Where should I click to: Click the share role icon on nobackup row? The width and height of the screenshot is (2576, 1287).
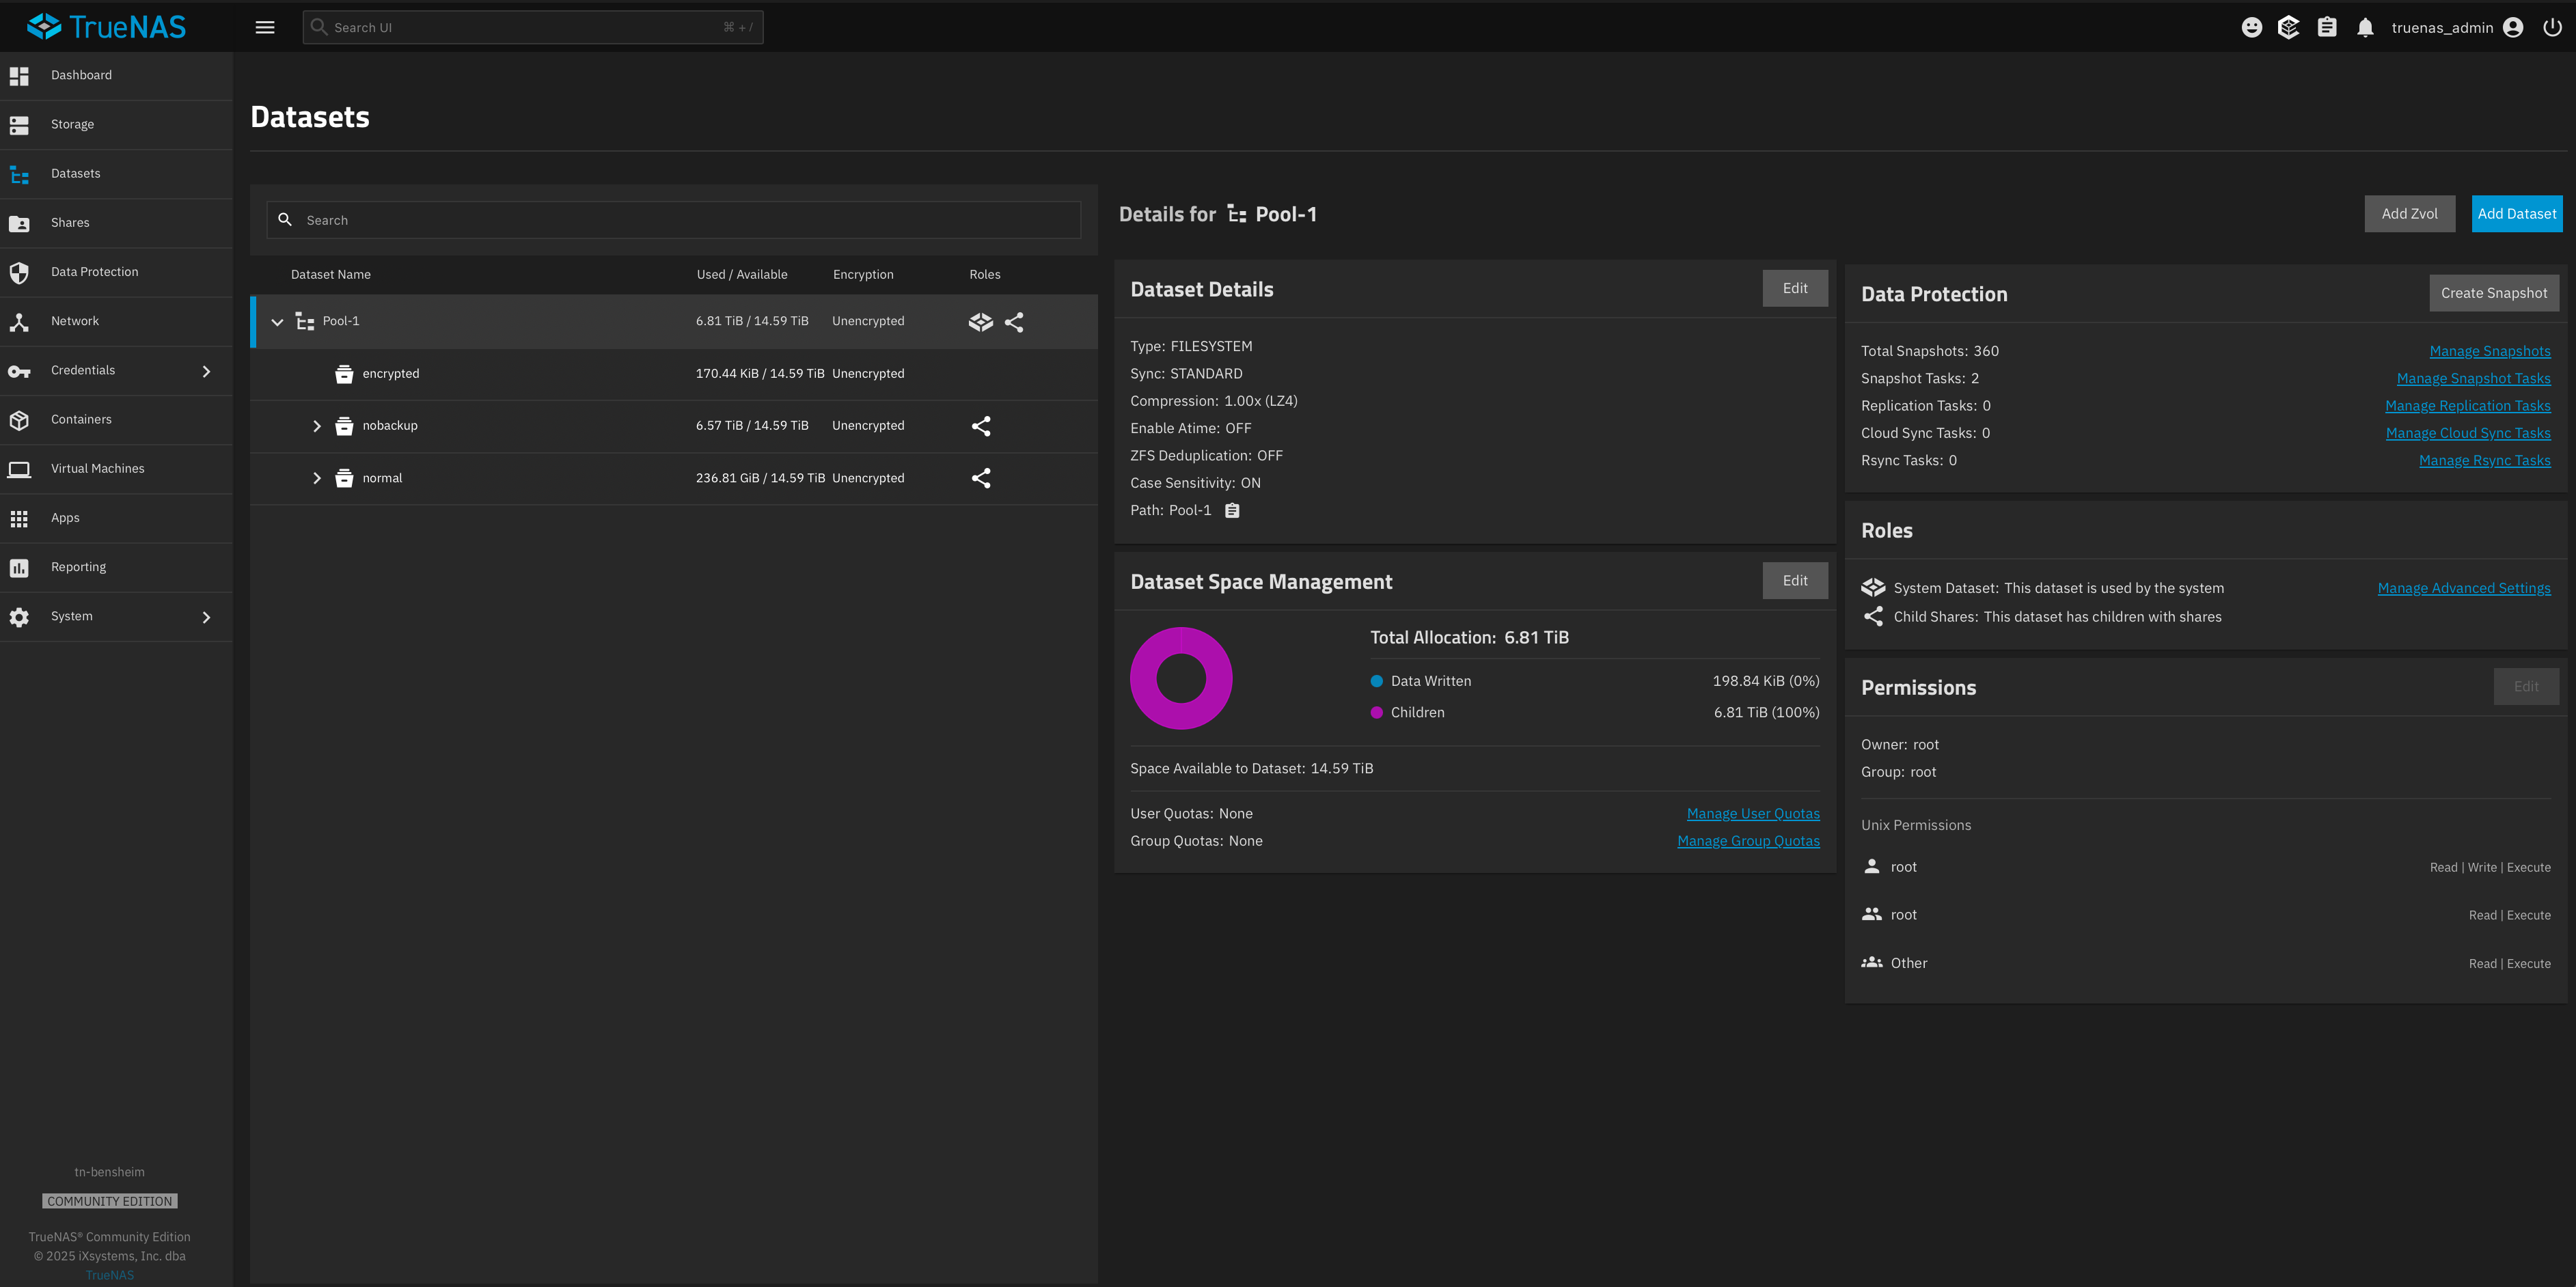pos(981,426)
